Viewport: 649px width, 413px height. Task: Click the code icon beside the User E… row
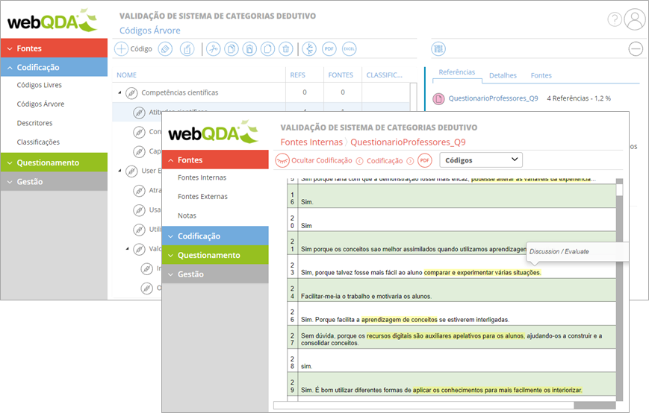(x=131, y=171)
